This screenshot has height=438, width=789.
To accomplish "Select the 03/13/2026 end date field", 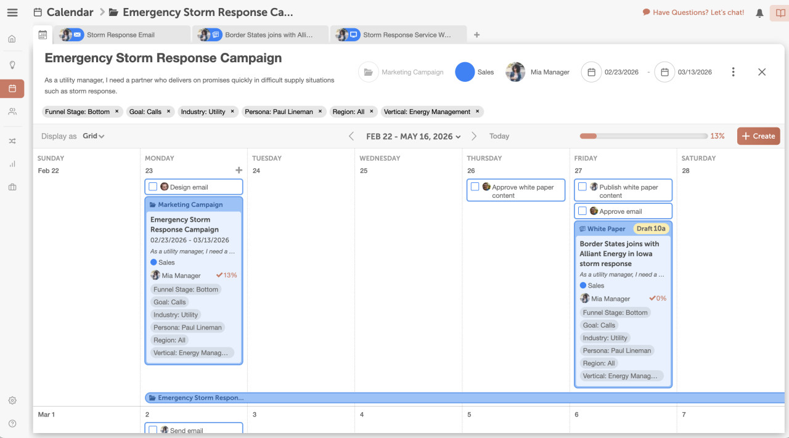I will pyautogui.click(x=695, y=72).
